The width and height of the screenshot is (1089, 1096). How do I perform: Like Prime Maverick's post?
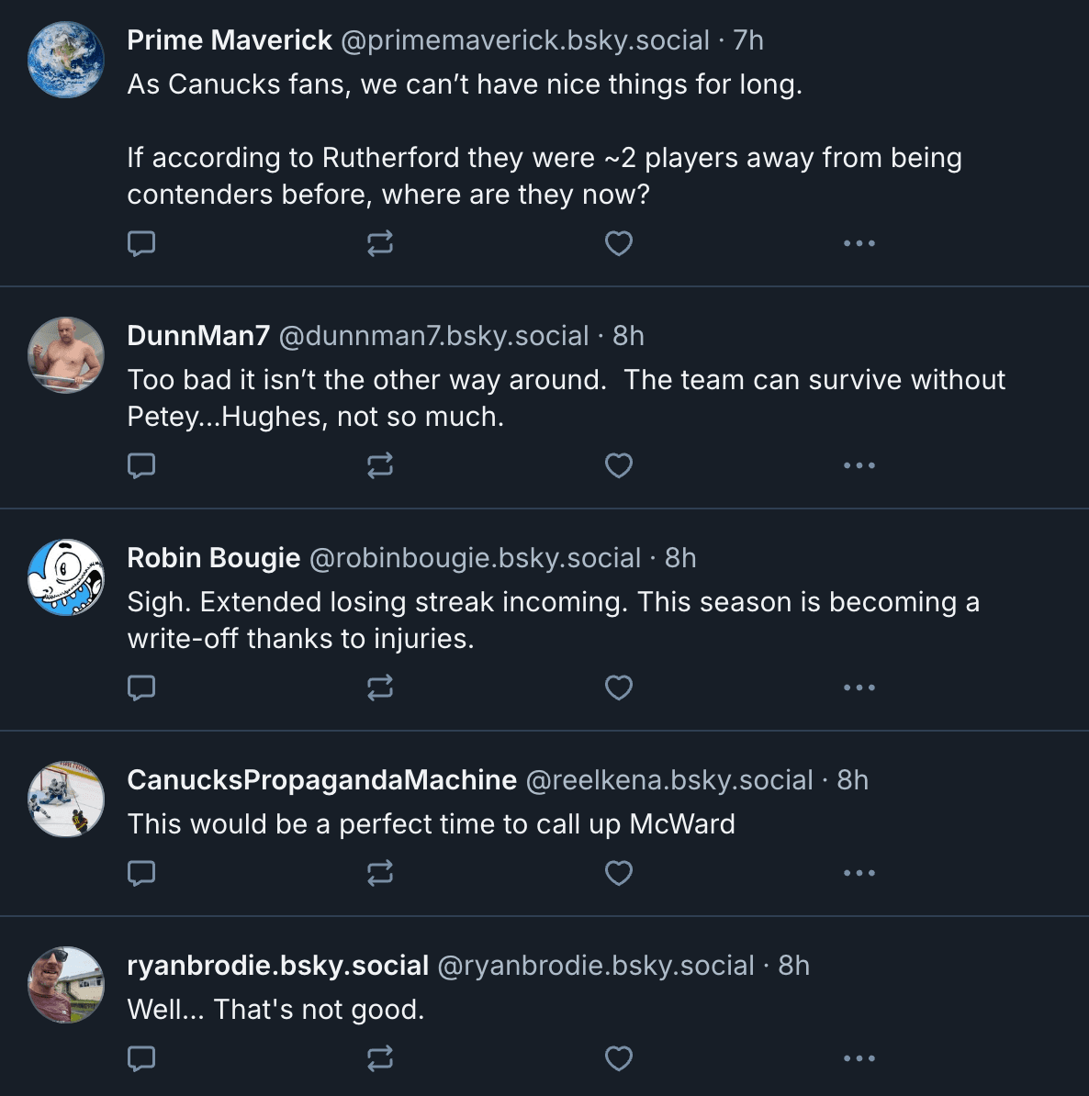618,243
